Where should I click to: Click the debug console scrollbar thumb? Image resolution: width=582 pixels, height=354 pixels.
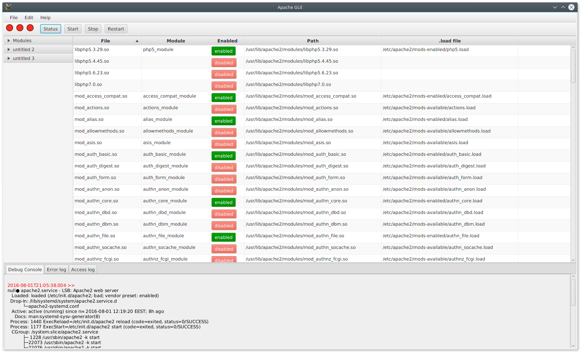pyautogui.click(x=573, y=292)
